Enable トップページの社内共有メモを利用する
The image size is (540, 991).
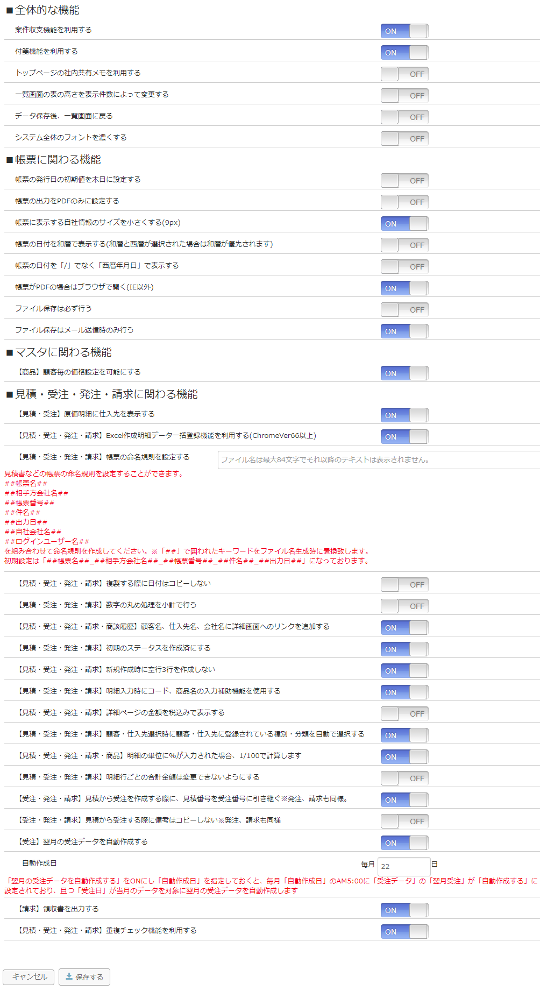404,74
